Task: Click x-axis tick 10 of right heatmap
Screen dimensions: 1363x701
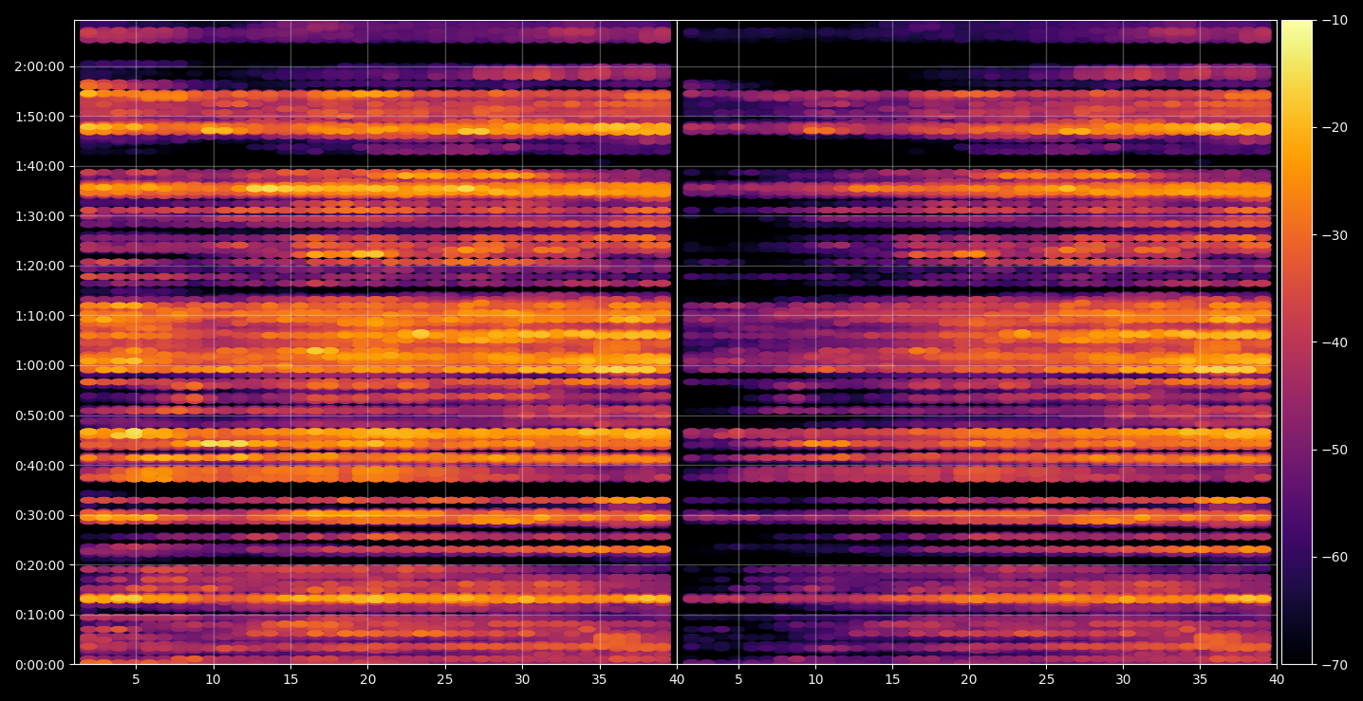Action: tap(815, 679)
